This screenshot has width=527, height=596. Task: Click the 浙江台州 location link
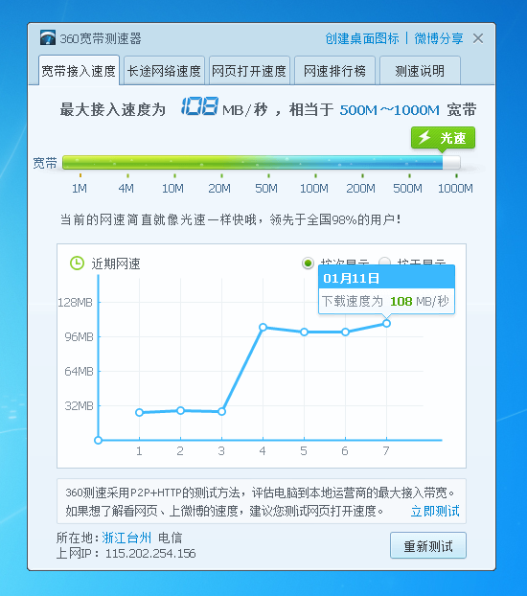point(126,538)
